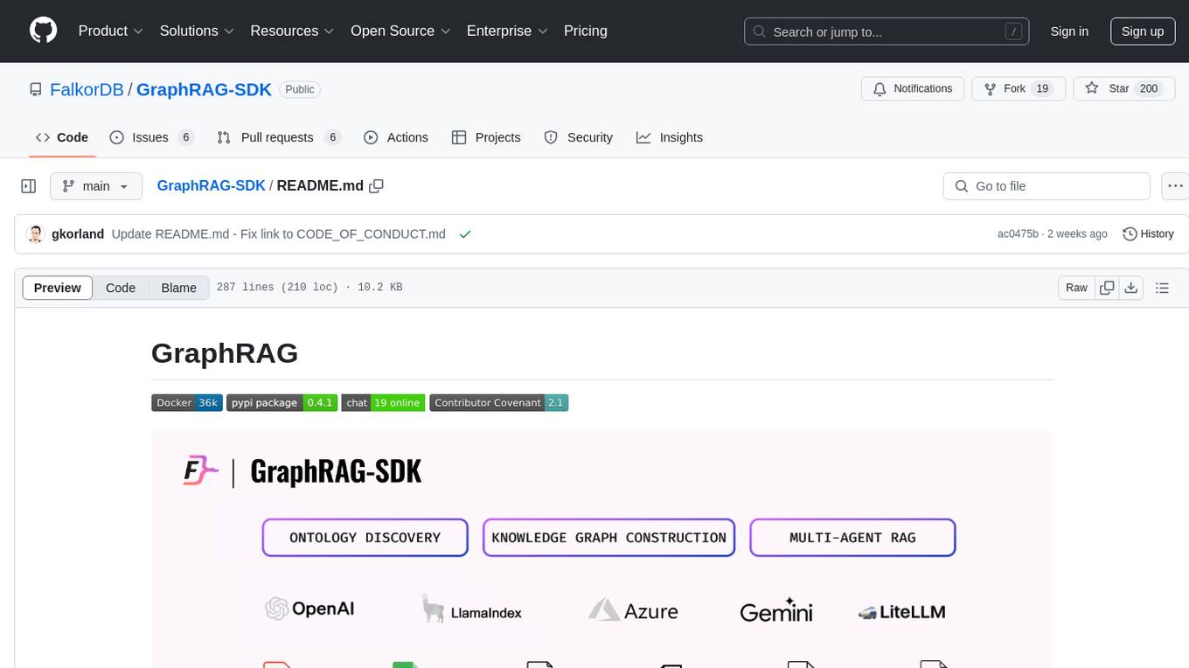Expand the Resources menu

pyautogui.click(x=292, y=31)
